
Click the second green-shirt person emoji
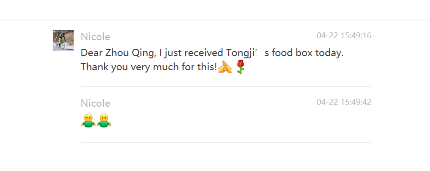pyautogui.click(x=104, y=121)
